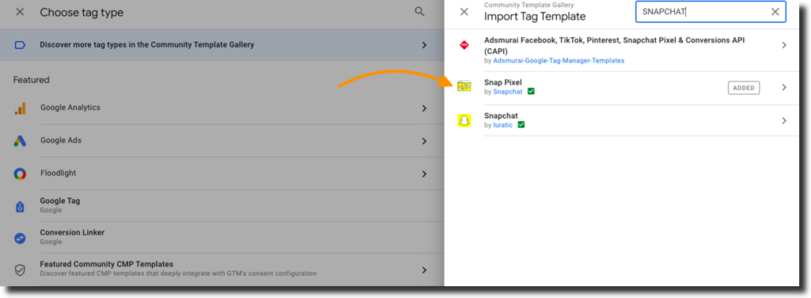Select the Conversion Linker row
This screenshot has height=298, width=811.
(222, 238)
